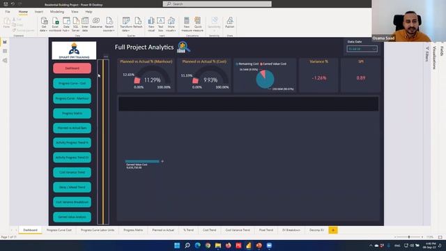Click the cost pie chart

coord(265,79)
